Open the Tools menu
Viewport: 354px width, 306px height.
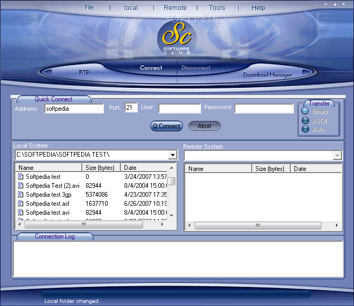[x=217, y=8]
